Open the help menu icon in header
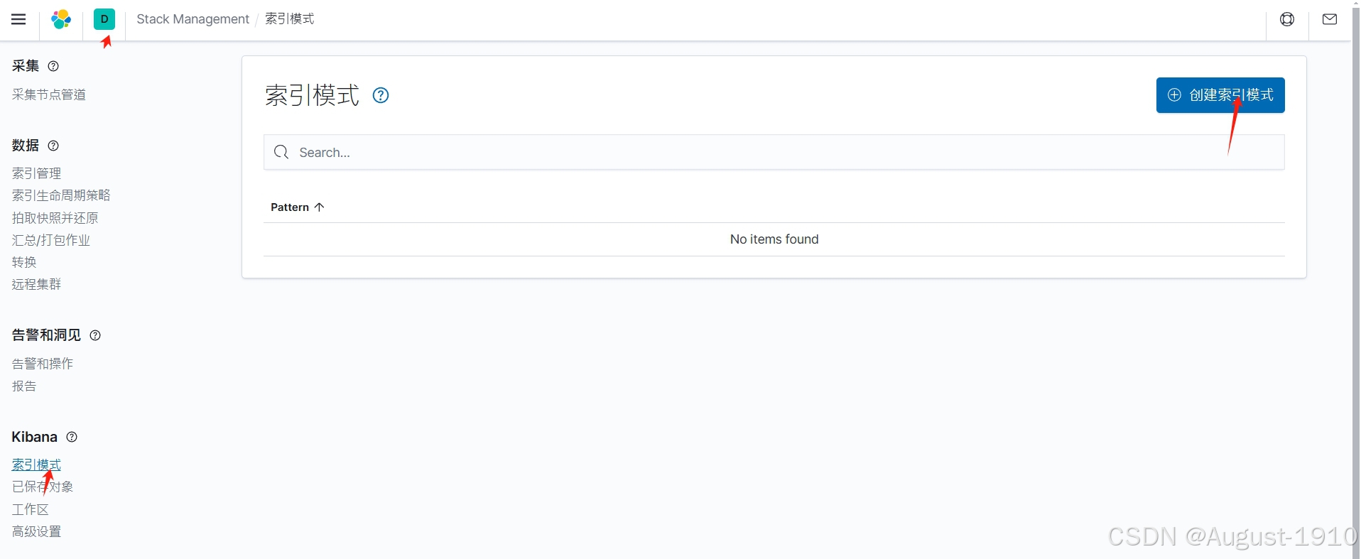Image resolution: width=1361 pixels, height=559 pixels. pyautogui.click(x=1287, y=19)
